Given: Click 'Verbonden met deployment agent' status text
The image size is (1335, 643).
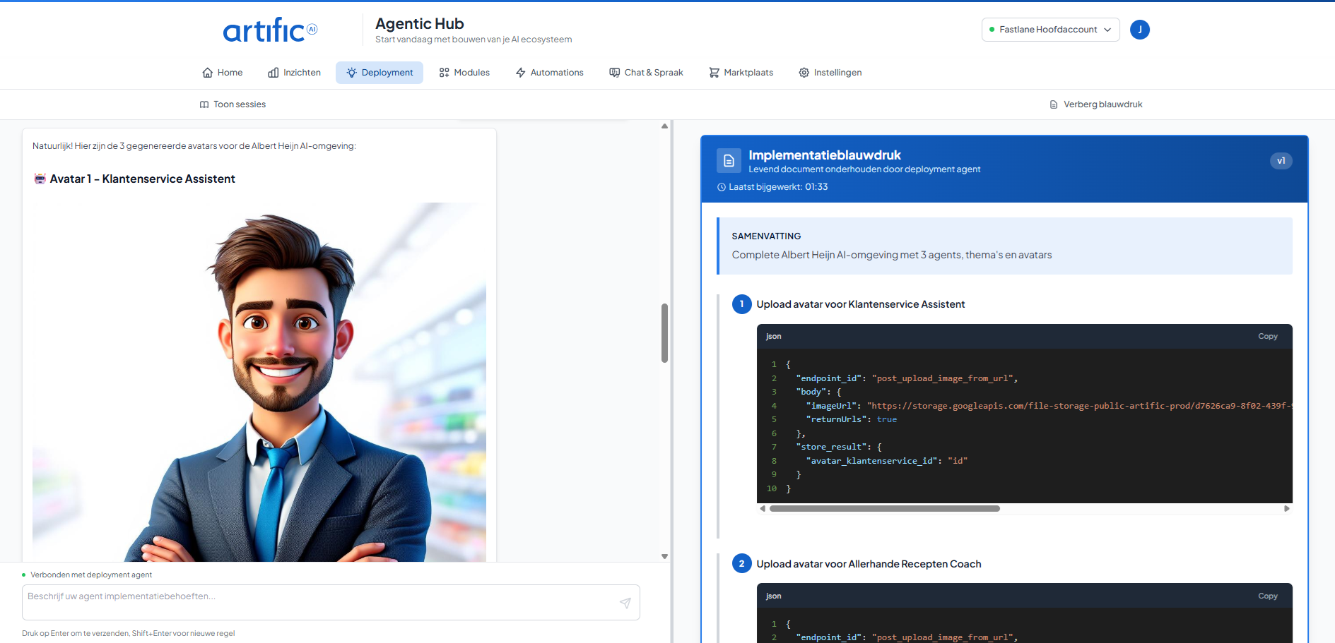Looking at the screenshot, I should pos(91,575).
